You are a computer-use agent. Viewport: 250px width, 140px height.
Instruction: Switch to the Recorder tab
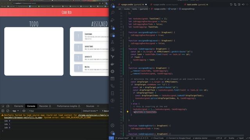click(x=45, y=106)
